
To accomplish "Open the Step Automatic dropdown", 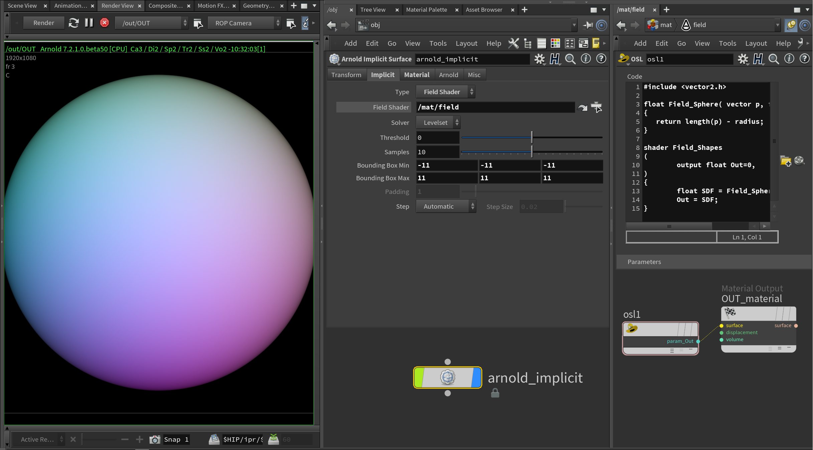I will [446, 207].
